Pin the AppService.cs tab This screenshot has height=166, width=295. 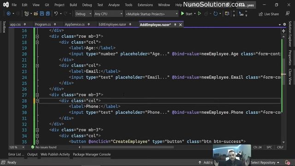coord(88,24)
